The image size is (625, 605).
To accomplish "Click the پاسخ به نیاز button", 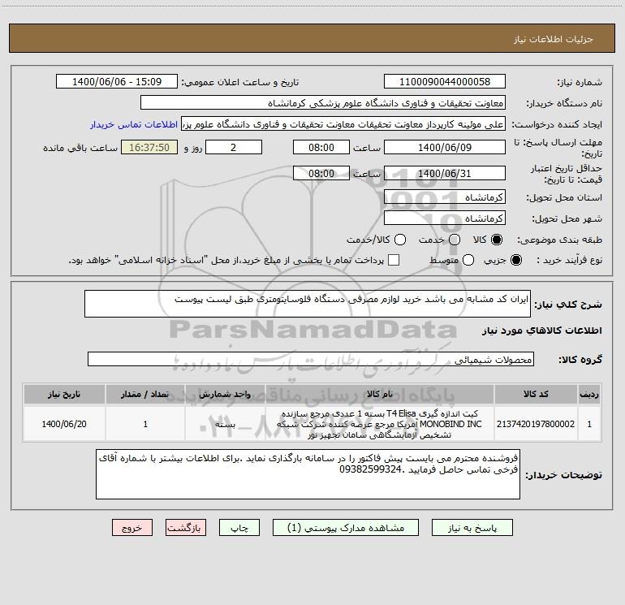I will pos(472,528).
